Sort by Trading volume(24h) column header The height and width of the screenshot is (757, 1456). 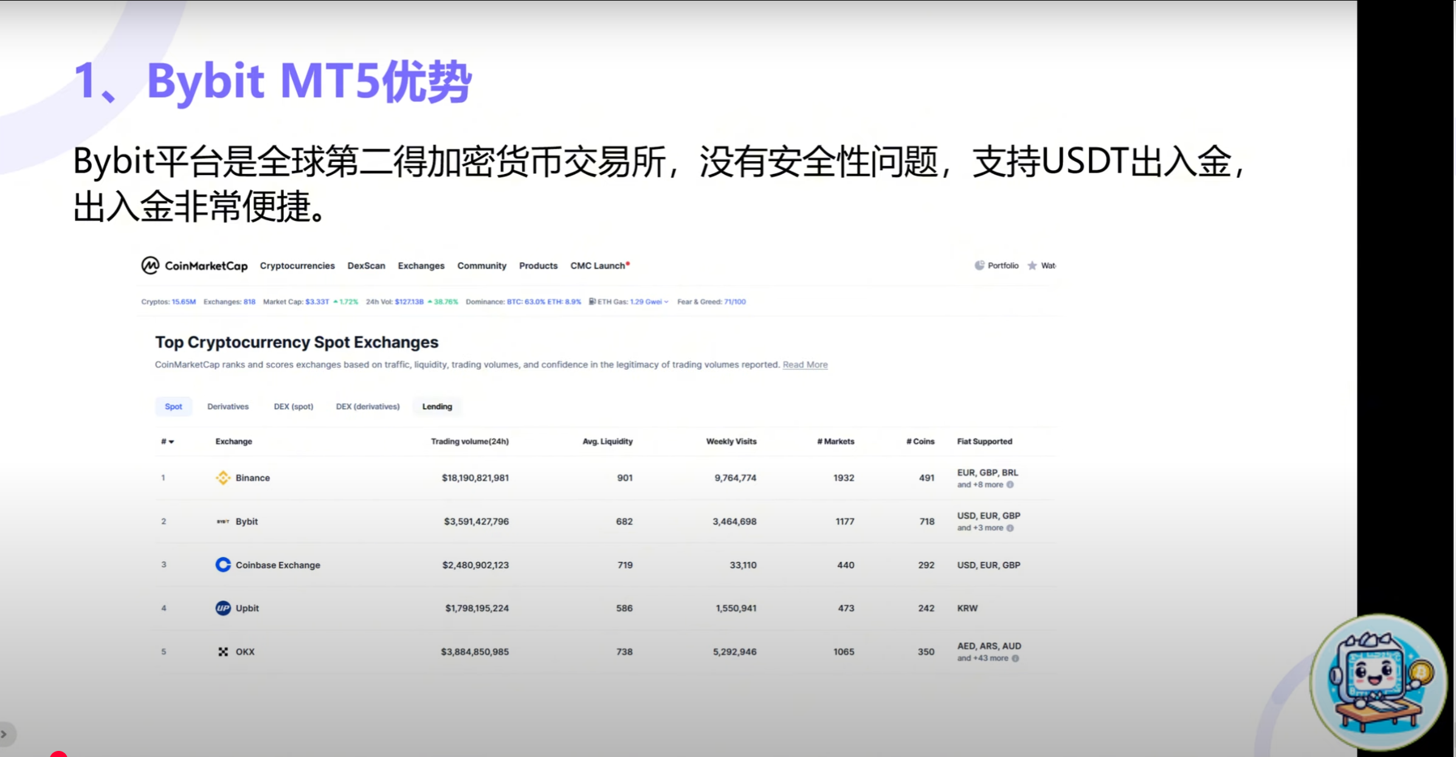point(470,441)
